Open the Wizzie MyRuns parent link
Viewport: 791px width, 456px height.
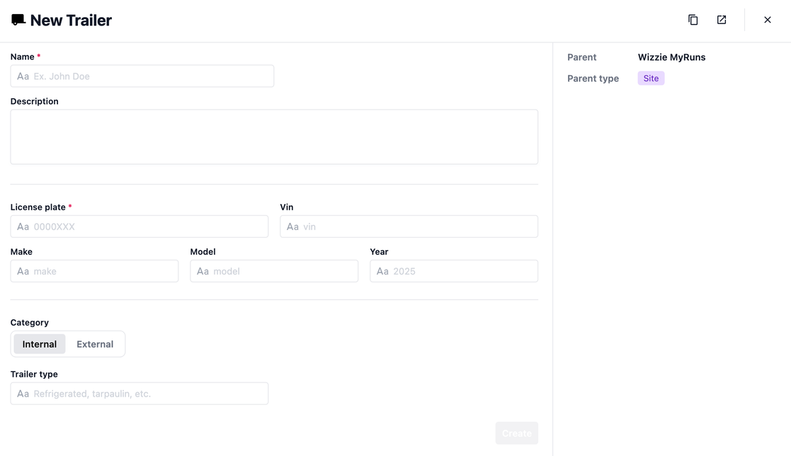point(671,57)
